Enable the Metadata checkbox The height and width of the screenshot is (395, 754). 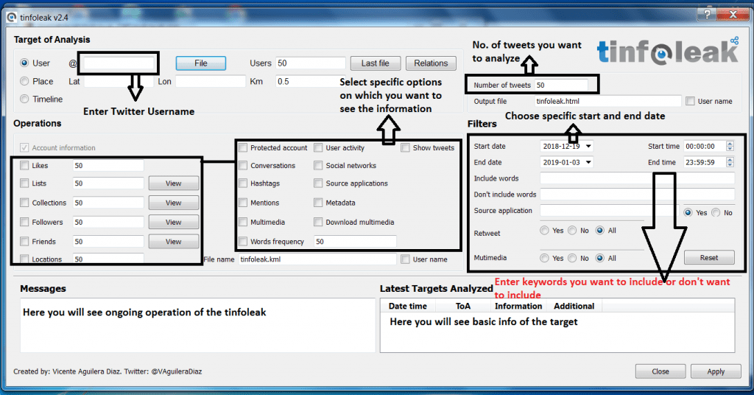pyautogui.click(x=318, y=203)
